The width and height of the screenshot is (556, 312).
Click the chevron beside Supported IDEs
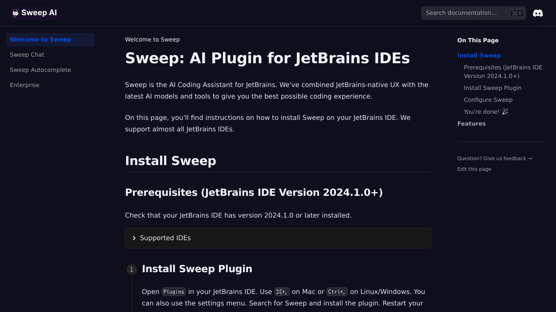134,238
